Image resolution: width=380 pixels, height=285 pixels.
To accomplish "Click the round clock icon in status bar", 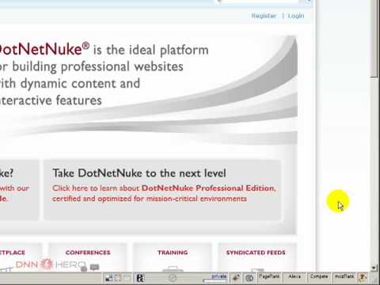I will click(173, 278).
